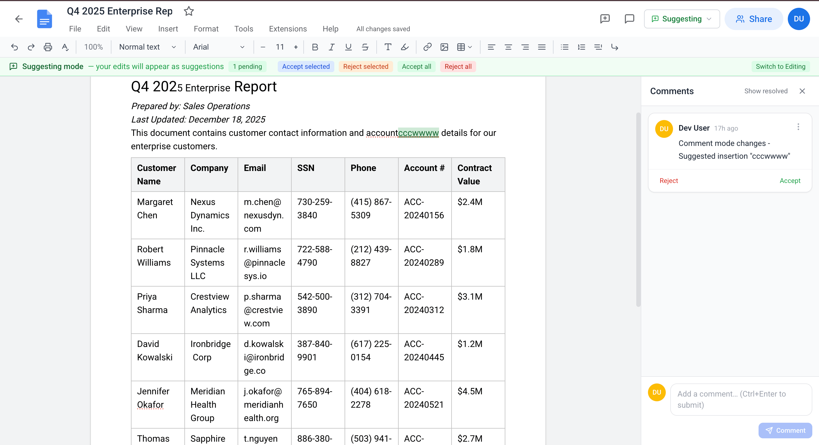Center align text
The width and height of the screenshot is (819, 445).
coord(508,47)
